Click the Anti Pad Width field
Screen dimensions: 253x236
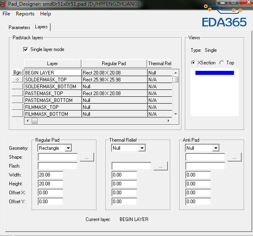tap(198, 175)
